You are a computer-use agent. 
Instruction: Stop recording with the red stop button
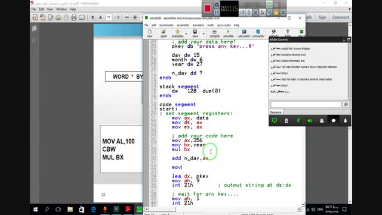click(x=207, y=8)
